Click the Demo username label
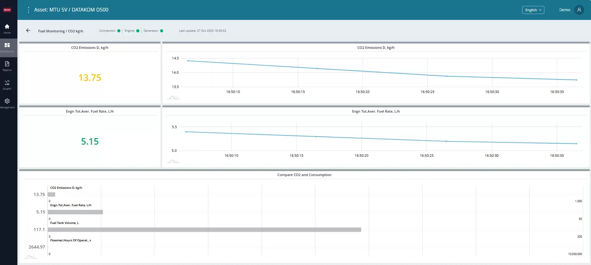 click(564, 10)
